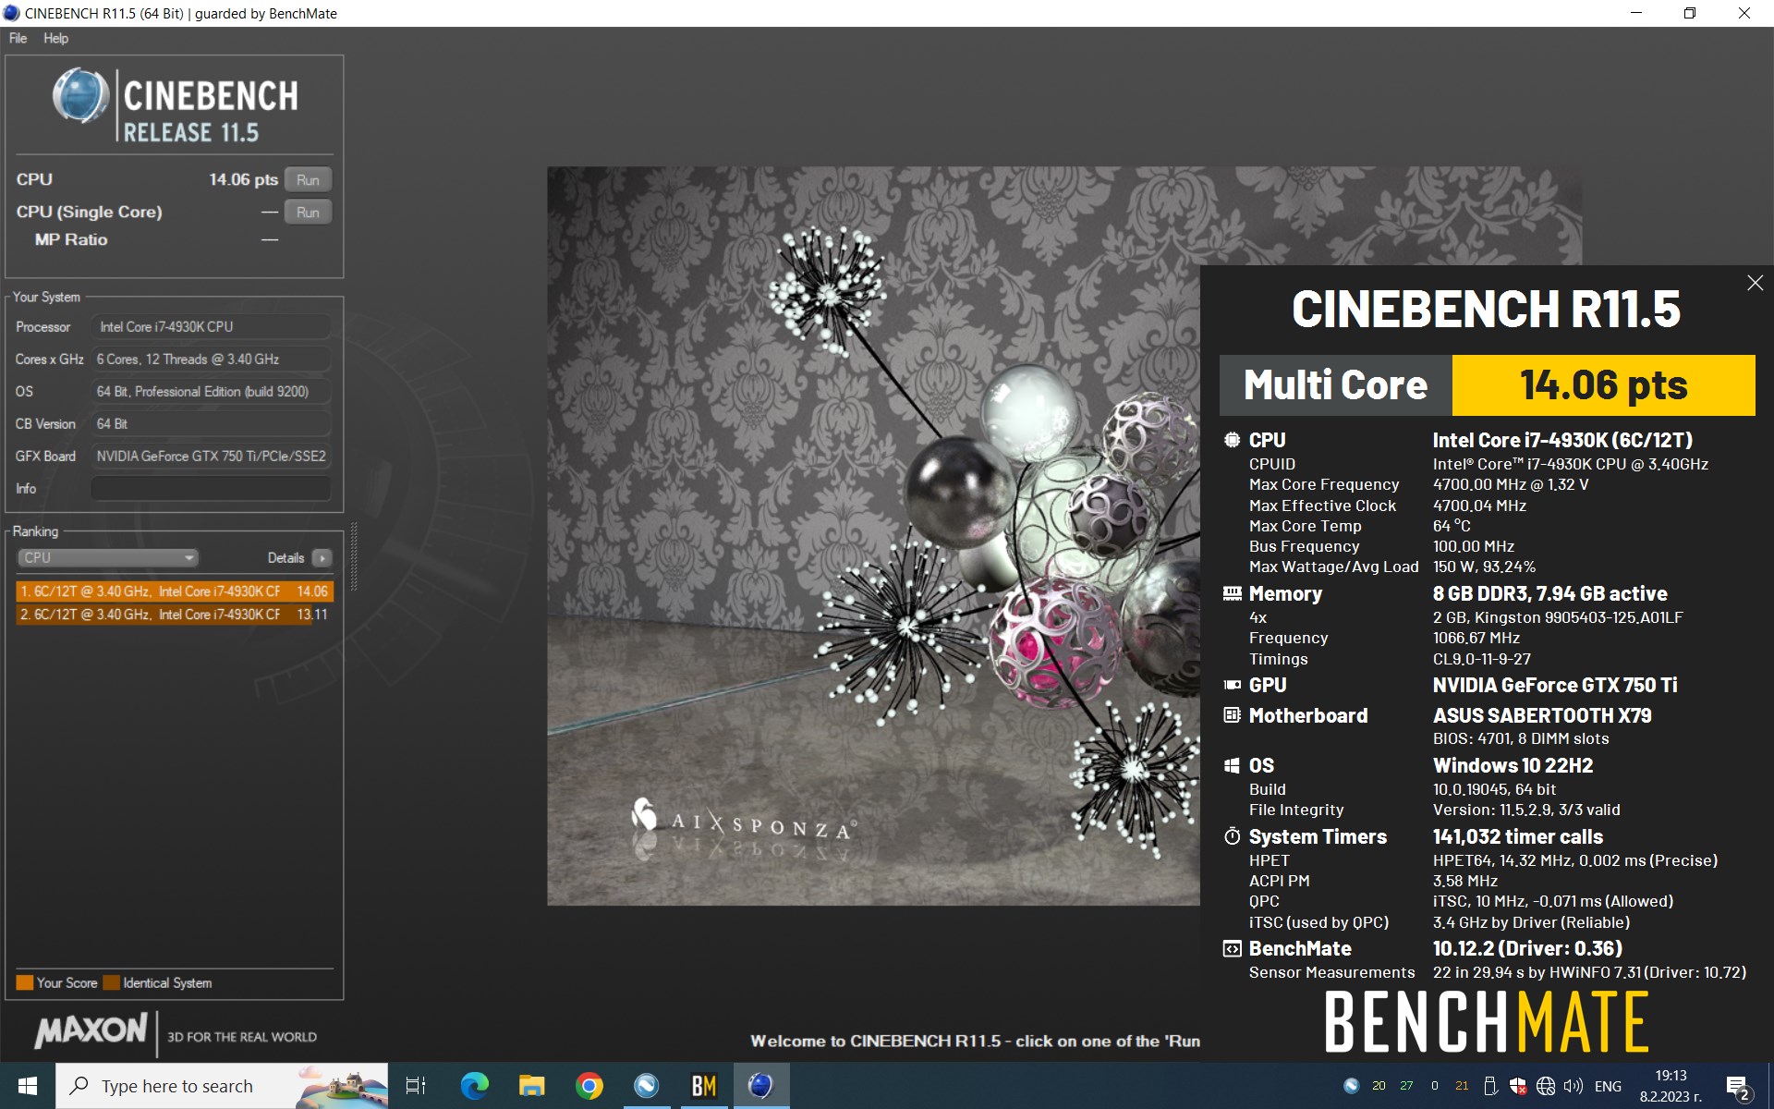1774x1109 pixels.
Task: Click the Identical System legend swatch
Action: click(112, 982)
